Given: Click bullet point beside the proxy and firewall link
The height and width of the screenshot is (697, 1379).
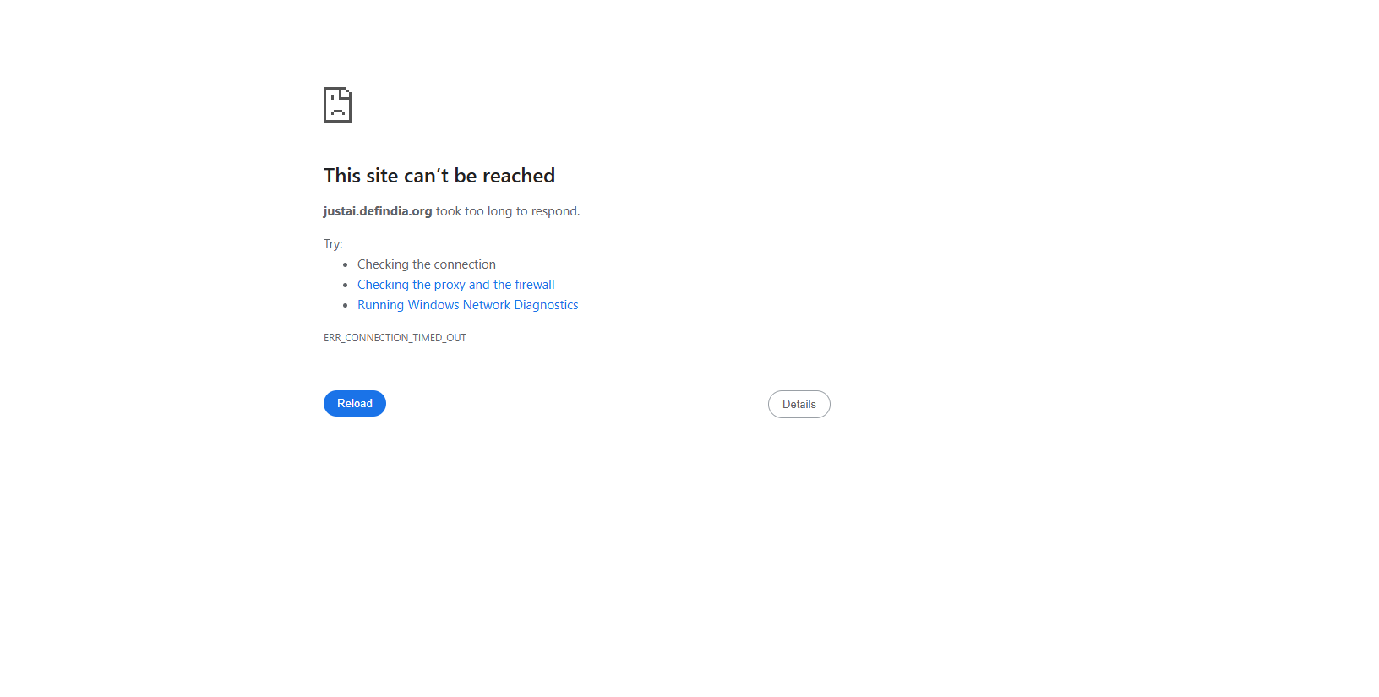Looking at the screenshot, I should tap(346, 285).
